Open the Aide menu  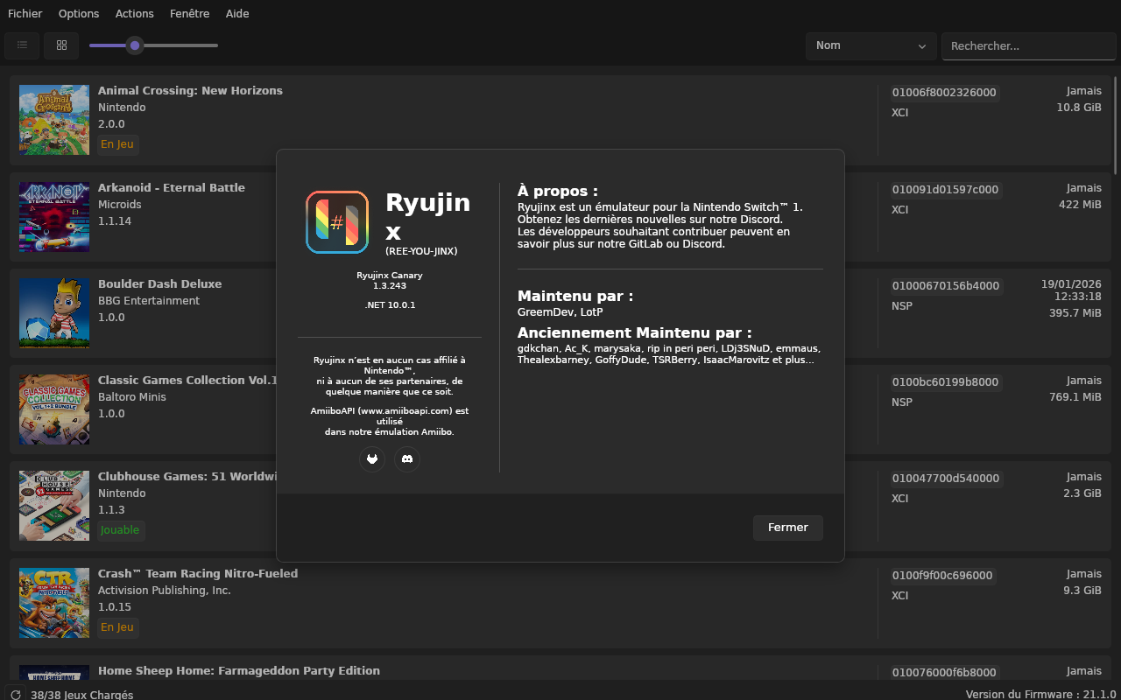point(236,14)
